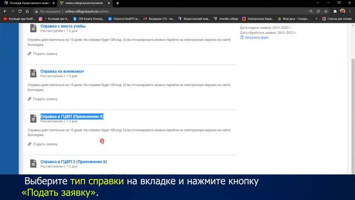The width and height of the screenshot is (355, 200).
Task: Open Справка в ГЦВП (Приложение 4) link
Action: pyautogui.click(x=72, y=116)
